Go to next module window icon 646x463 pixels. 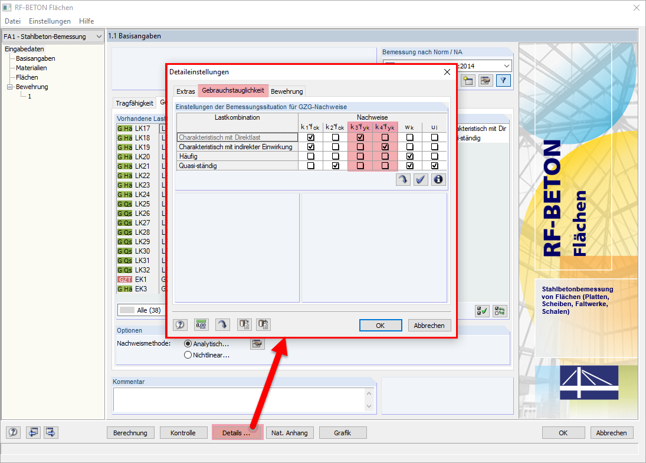pyautogui.click(x=51, y=432)
